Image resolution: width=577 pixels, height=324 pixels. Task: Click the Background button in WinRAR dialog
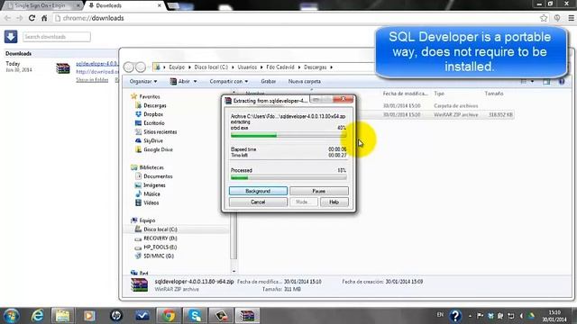point(258,191)
